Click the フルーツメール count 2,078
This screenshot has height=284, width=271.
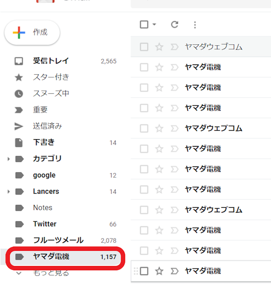(x=108, y=241)
